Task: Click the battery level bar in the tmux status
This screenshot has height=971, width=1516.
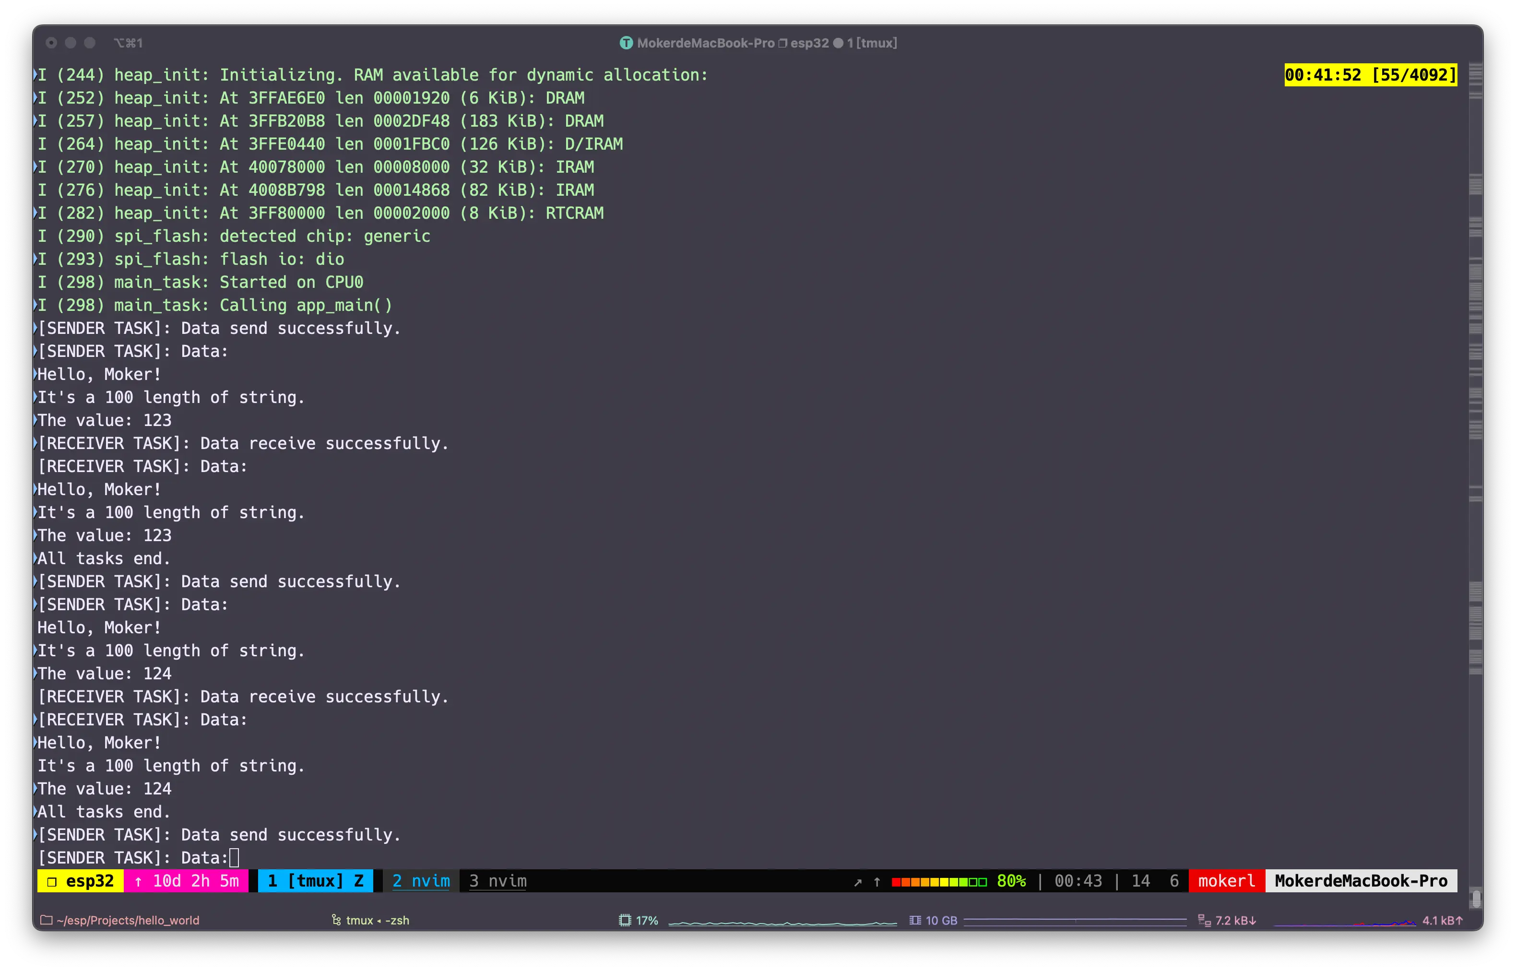Action: [938, 881]
